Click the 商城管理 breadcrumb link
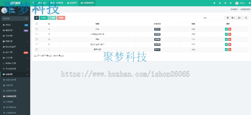 (x=234, y=9)
